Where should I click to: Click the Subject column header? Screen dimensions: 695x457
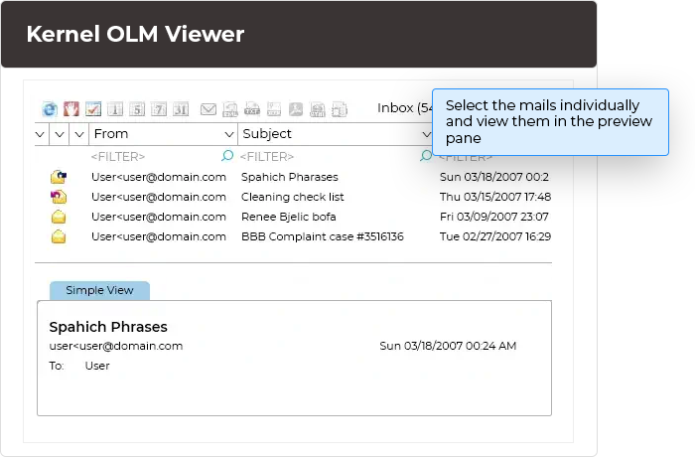(x=336, y=134)
